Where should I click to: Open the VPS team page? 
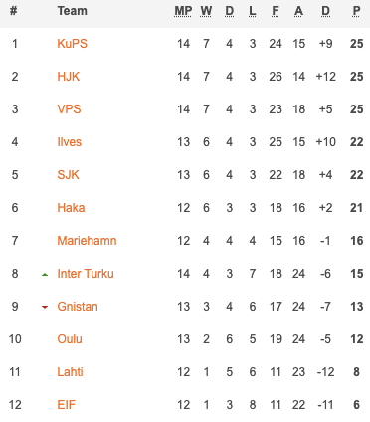tap(69, 109)
